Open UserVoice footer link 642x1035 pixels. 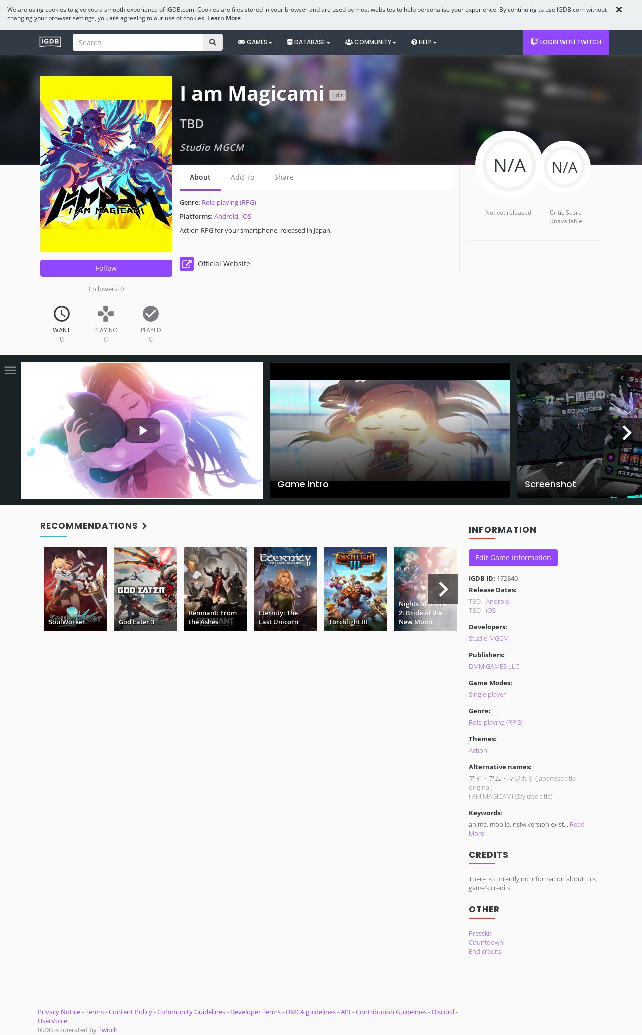(x=52, y=1021)
